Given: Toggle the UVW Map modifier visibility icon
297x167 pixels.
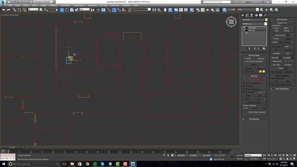Looking at the screenshot, I should [x=244, y=28].
